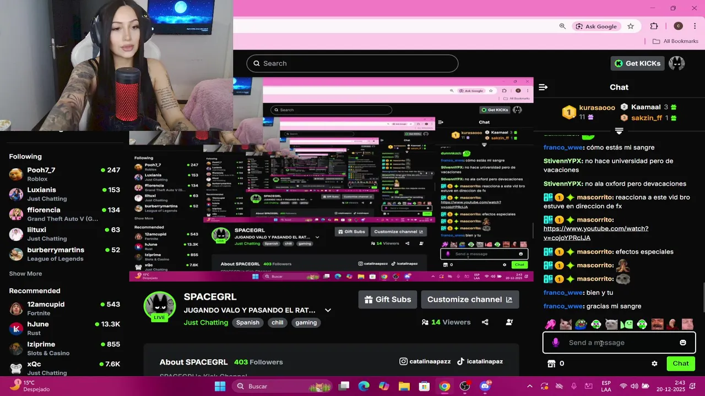The height and width of the screenshot is (396, 705).
Task: Open Copilot from the taskbar
Action: click(x=384, y=386)
